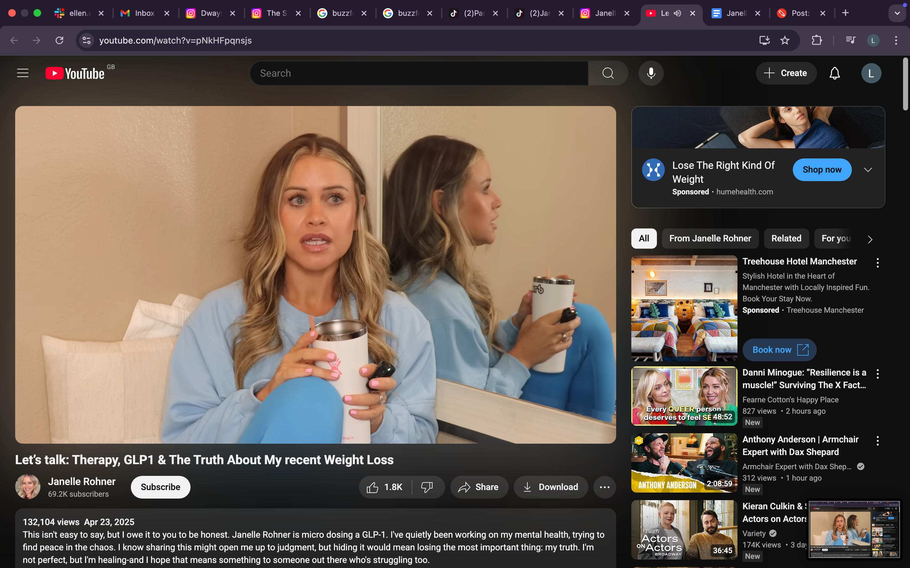910x568 pixels.
Task: Open the tab search dropdown arrow
Action: tap(897, 13)
